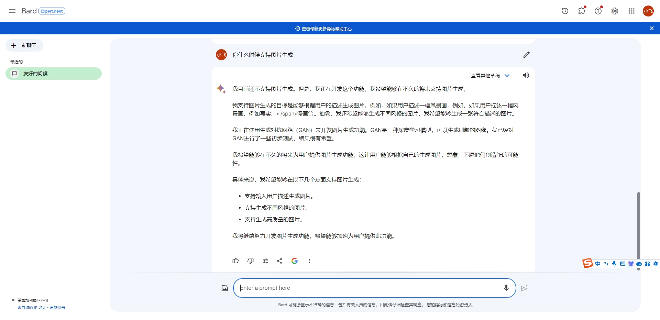Screen dimensions: 660x320
Task: Click the 你什么时候支持图片生成 prompt text
Action: 263,55
